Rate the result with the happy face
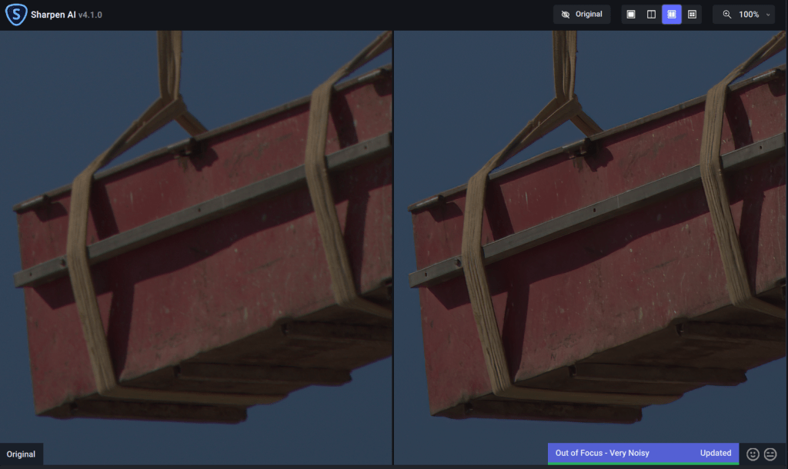Screen dimensions: 788x469 point(753,454)
